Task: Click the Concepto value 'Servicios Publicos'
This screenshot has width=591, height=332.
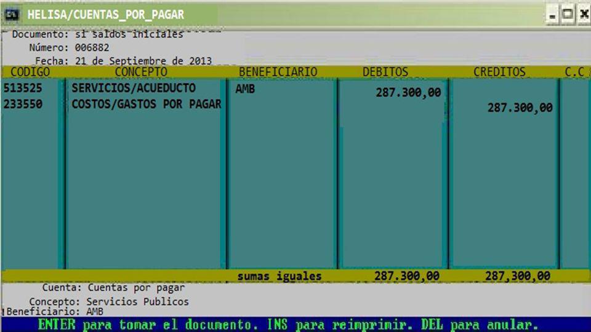Action: coord(137,302)
